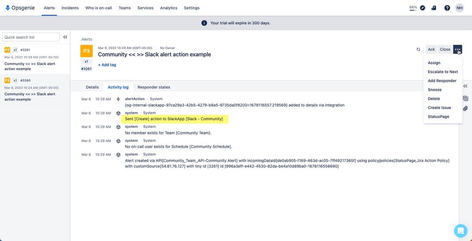Open alert #3261 in the list

click(35, 59)
